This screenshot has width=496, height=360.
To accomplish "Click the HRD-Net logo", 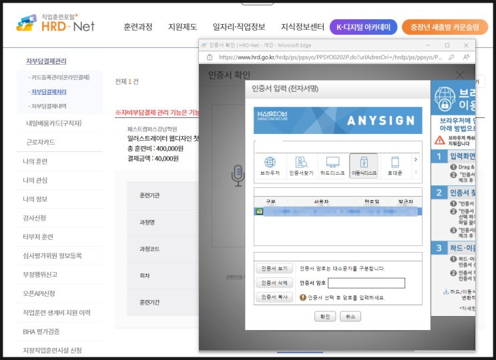I will (55, 23).
